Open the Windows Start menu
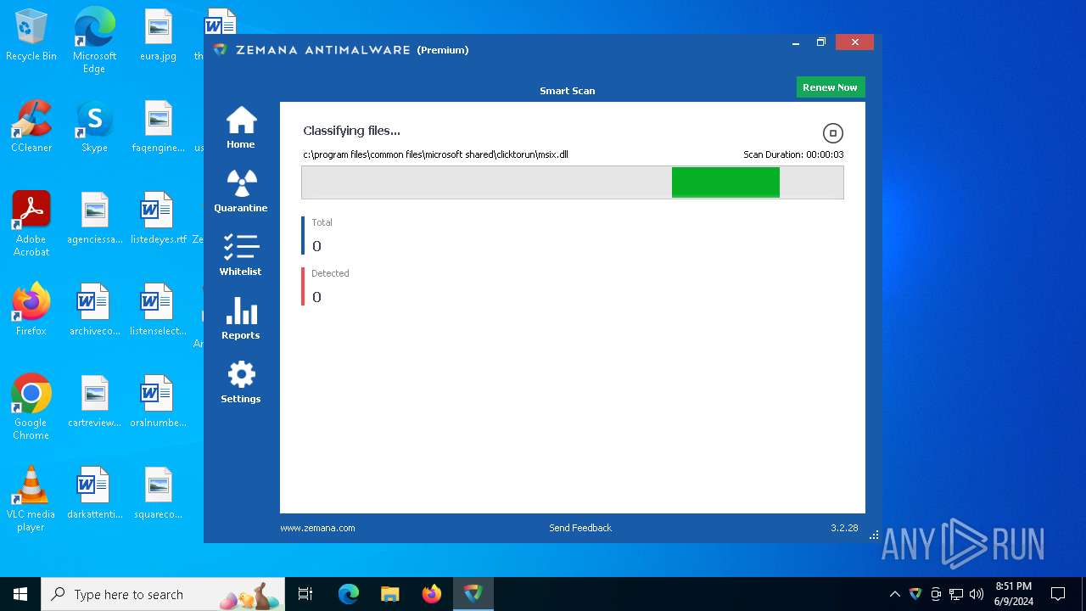The image size is (1086, 611). click(20, 594)
